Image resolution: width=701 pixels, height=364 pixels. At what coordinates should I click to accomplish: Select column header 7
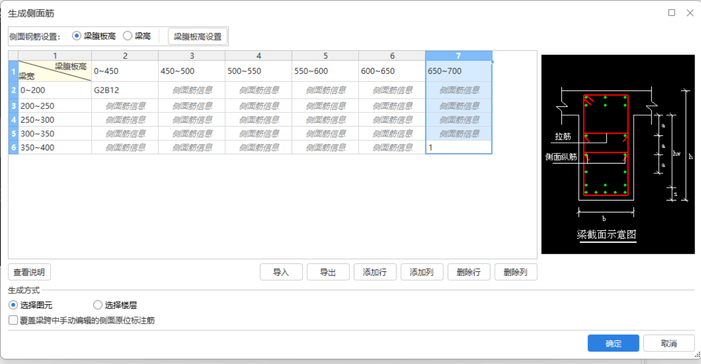coord(459,56)
